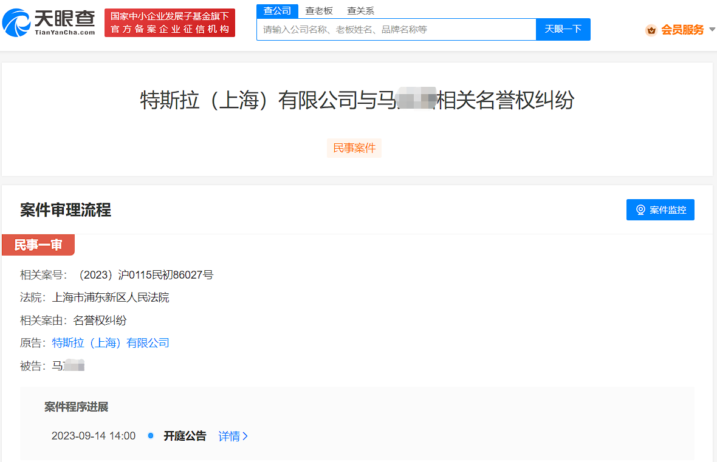Click the red 国家中小企业发展子基金旗下 banner
Image resolution: width=717 pixels, height=462 pixels.
(x=170, y=22)
